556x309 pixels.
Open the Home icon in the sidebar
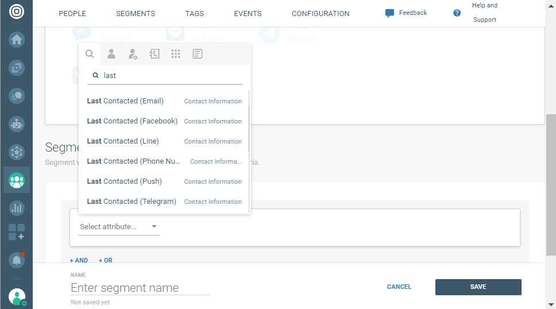click(x=17, y=40)
